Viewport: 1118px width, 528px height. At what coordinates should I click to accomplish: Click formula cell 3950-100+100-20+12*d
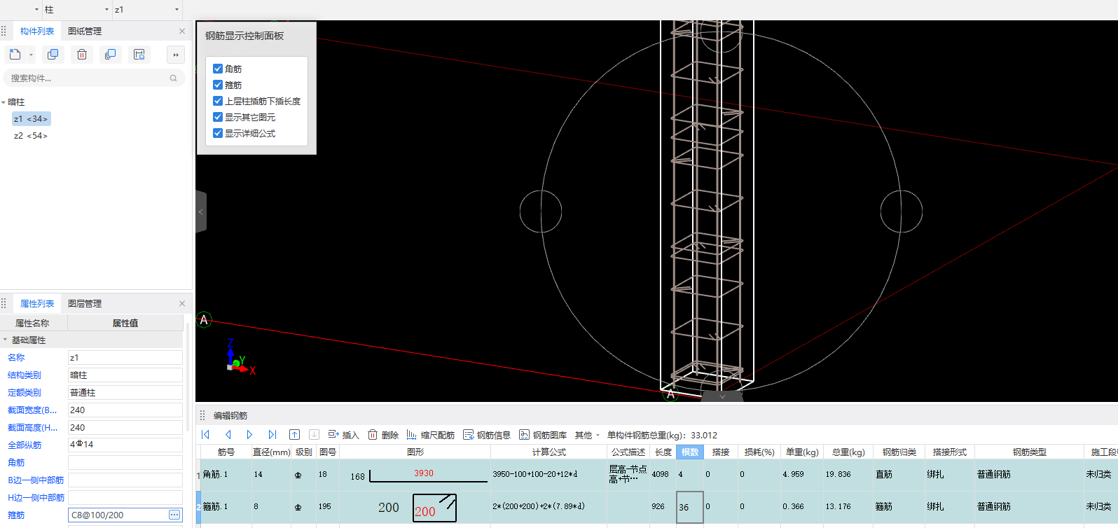point(548,475)
